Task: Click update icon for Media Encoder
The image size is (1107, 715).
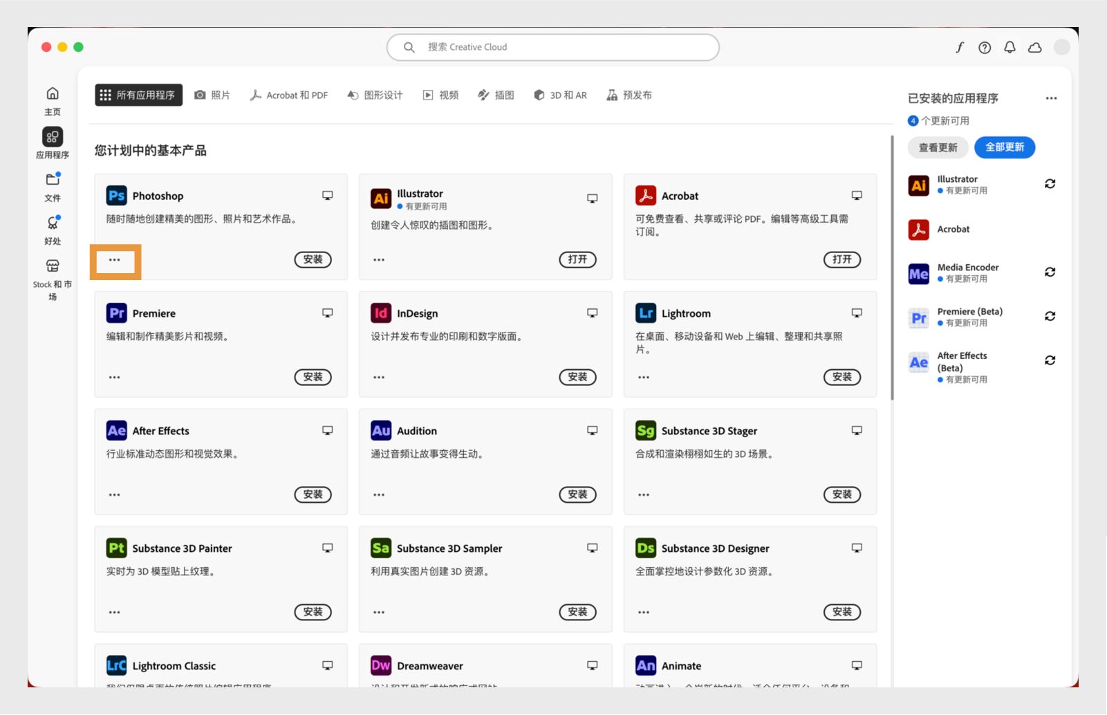Action: tap(1050, 272)
